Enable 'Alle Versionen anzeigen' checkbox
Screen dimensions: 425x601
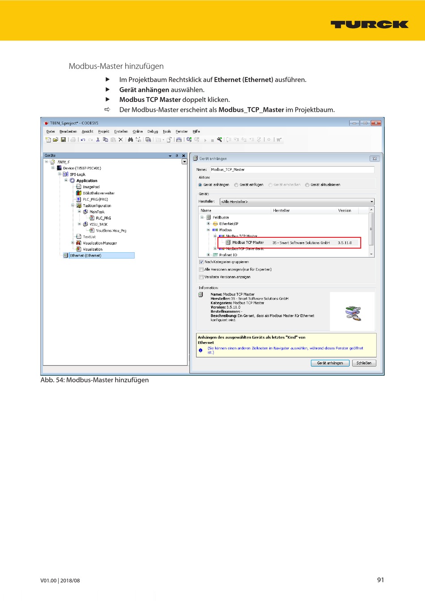(x=201, y=270)
